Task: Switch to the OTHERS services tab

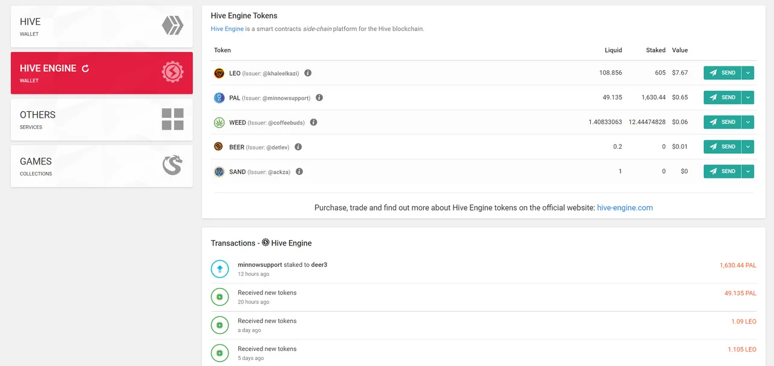Action: [x=102, y=120]
